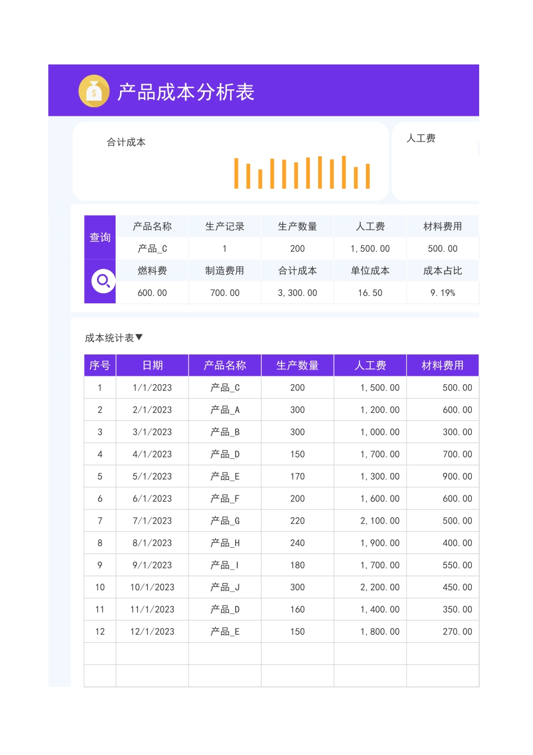Click the empty row below 产品_E
This screenshot has width=533, height=755.
(224, 653)
